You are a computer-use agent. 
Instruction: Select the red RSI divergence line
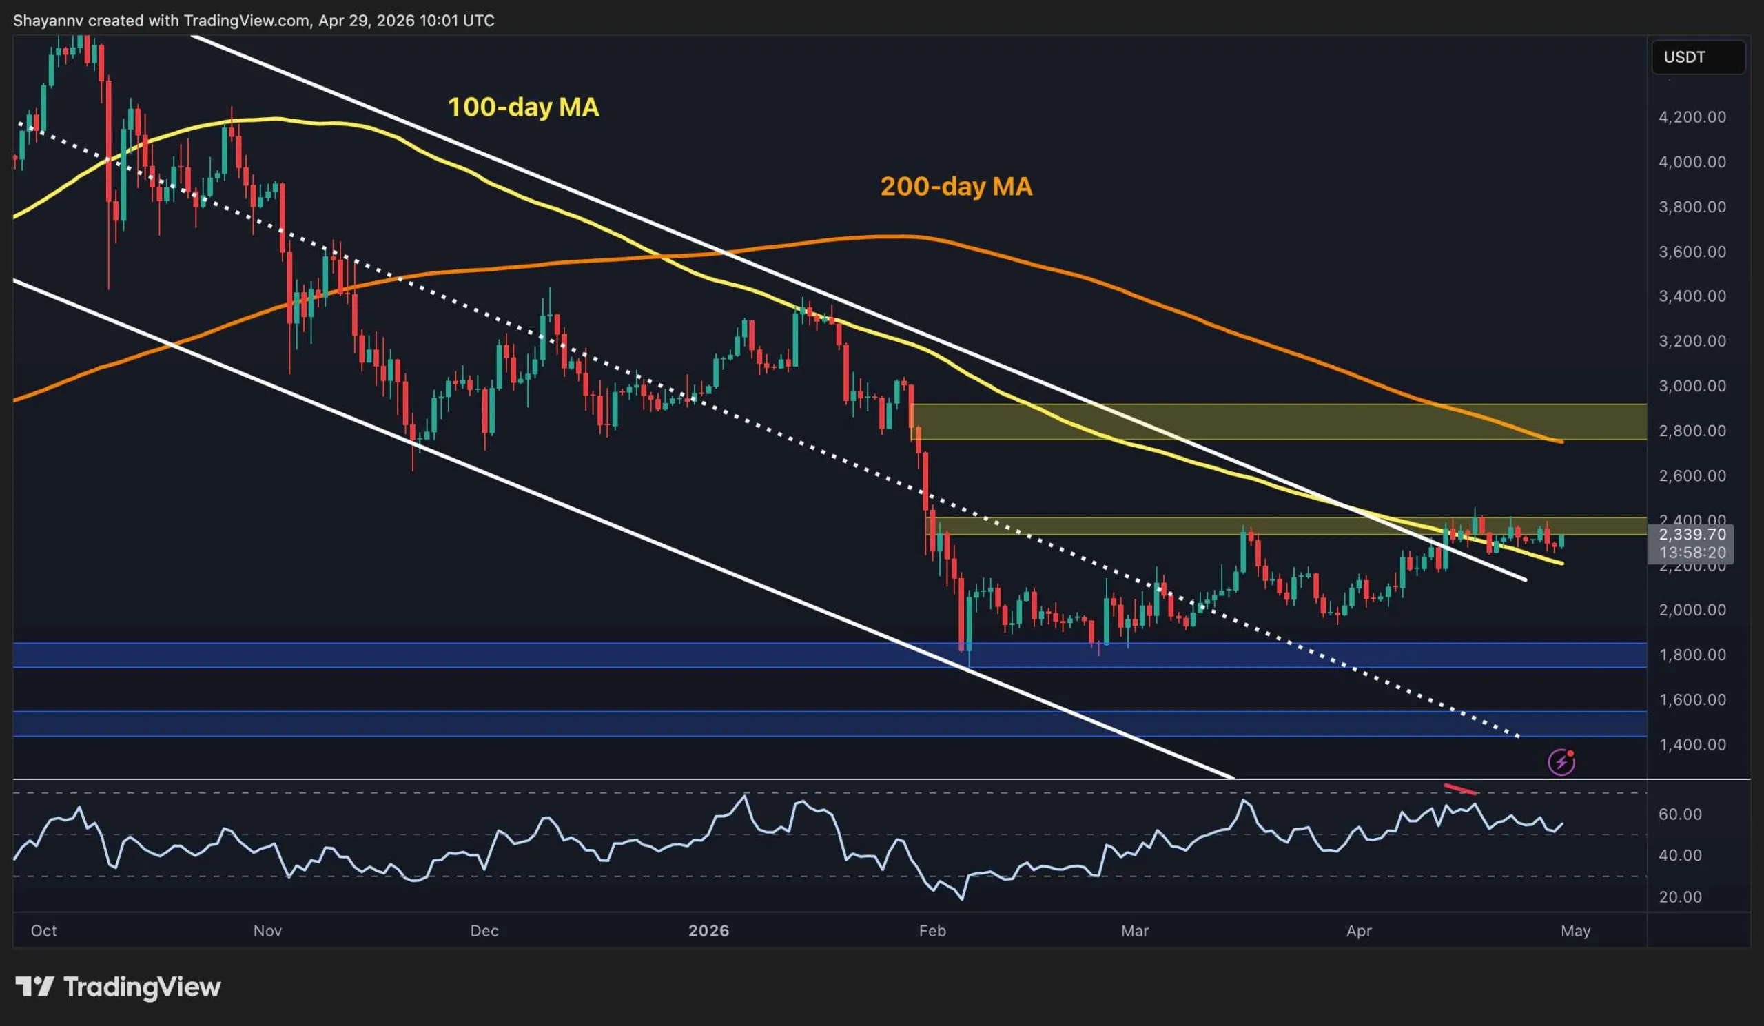pos(1461,790)
